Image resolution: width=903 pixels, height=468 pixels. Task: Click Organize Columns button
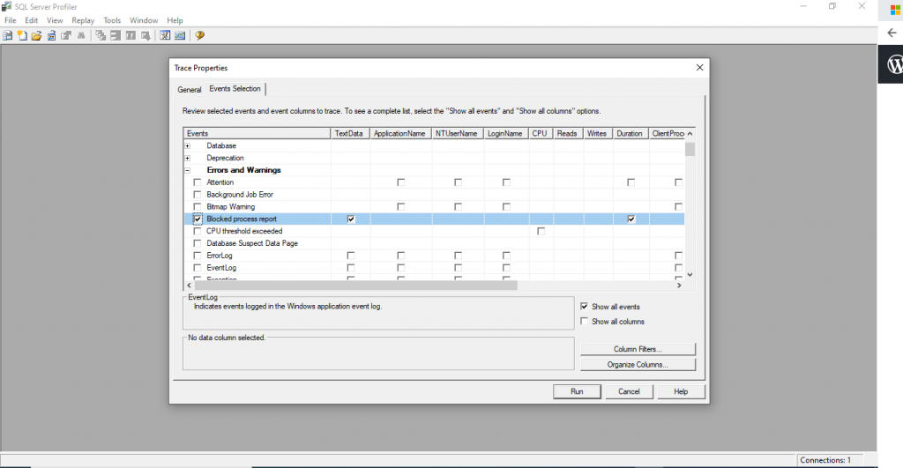click(638, 364)
